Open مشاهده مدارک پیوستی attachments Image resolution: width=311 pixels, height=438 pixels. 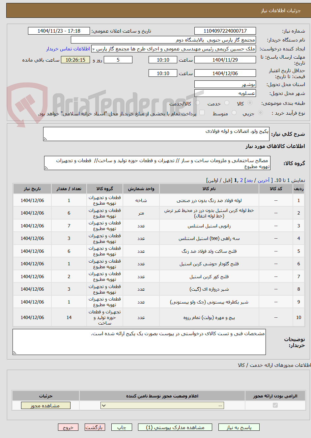click(175, 427)
